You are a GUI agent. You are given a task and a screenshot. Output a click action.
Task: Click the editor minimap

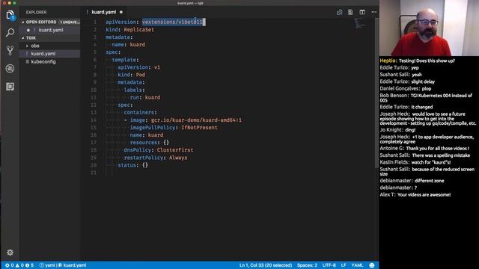359,23
